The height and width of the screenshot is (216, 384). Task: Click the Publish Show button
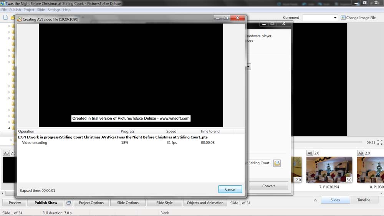(x=46, y=203)
